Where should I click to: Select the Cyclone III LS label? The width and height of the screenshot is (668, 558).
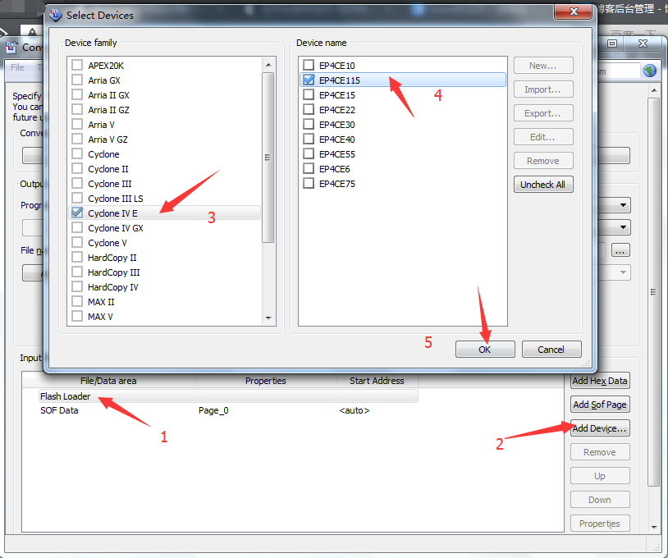tap(116, 199)
